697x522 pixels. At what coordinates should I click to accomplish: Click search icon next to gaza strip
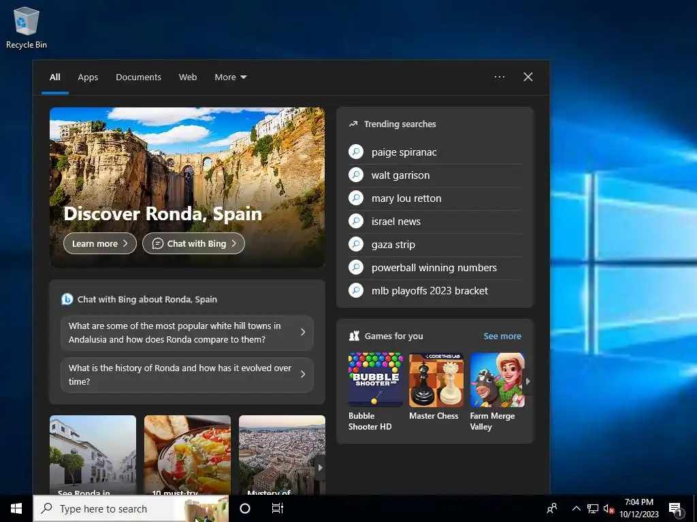pos(356,244)
